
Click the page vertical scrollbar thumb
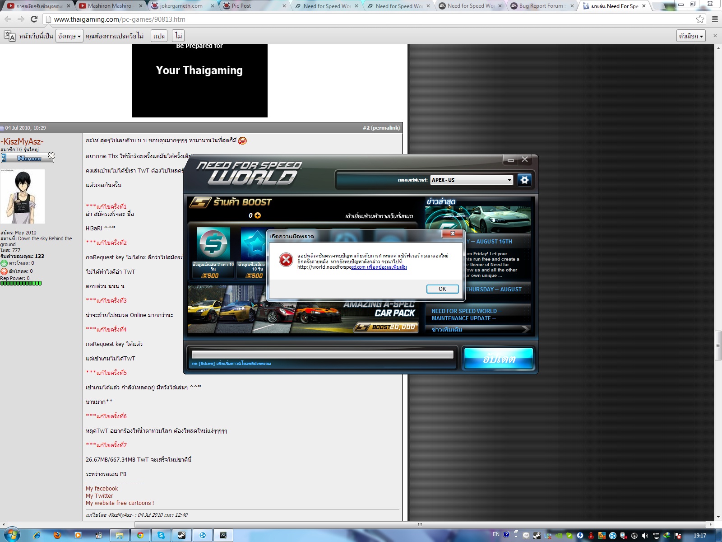pyautogui.click(x=718, y=346)
